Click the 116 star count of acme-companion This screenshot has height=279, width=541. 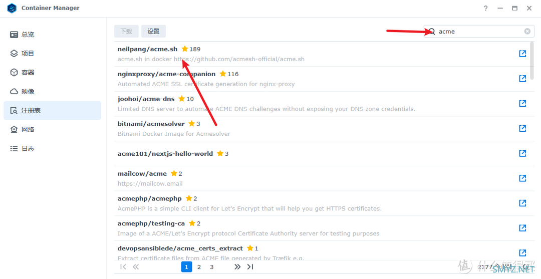[233, 74]
